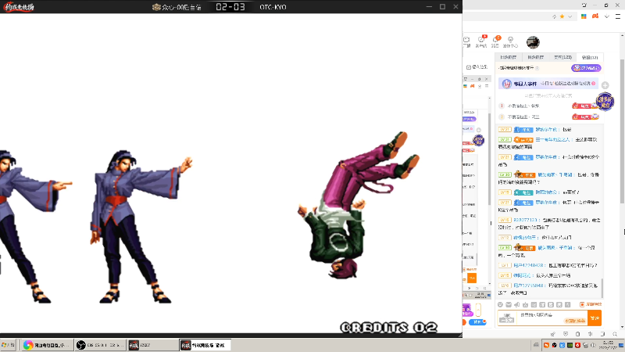625x352 pixels.
Task: Click the megaphone icon in chat toolbar
Action: (x=517, y=304)
